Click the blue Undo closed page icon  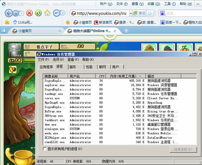tap(57, 13)
